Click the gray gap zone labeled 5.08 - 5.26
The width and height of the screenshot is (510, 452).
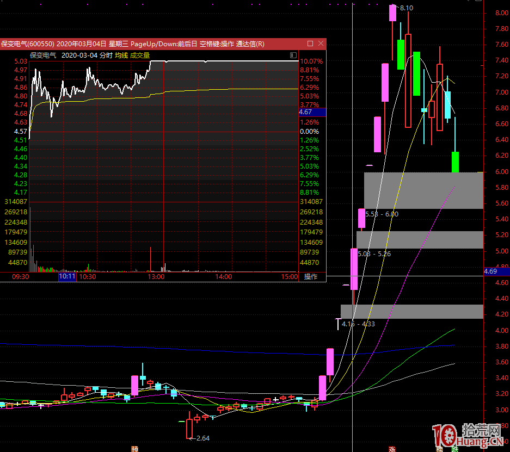420,240
